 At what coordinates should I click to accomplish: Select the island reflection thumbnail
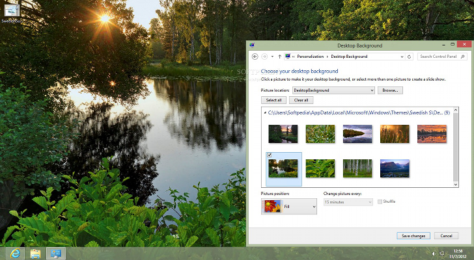point(357,134)
